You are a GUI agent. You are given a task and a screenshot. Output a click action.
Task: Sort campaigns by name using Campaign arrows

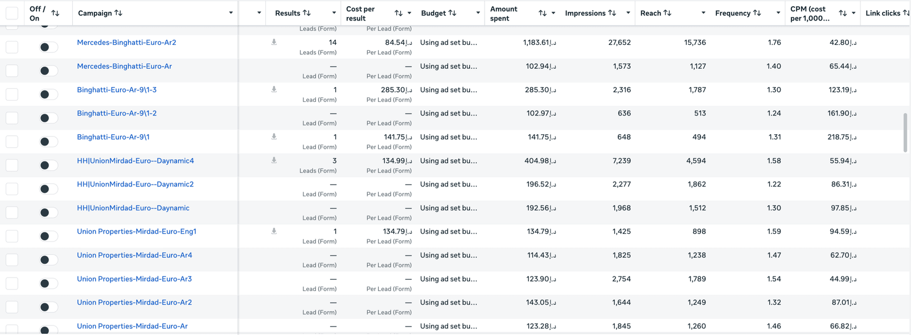point(118,13)
